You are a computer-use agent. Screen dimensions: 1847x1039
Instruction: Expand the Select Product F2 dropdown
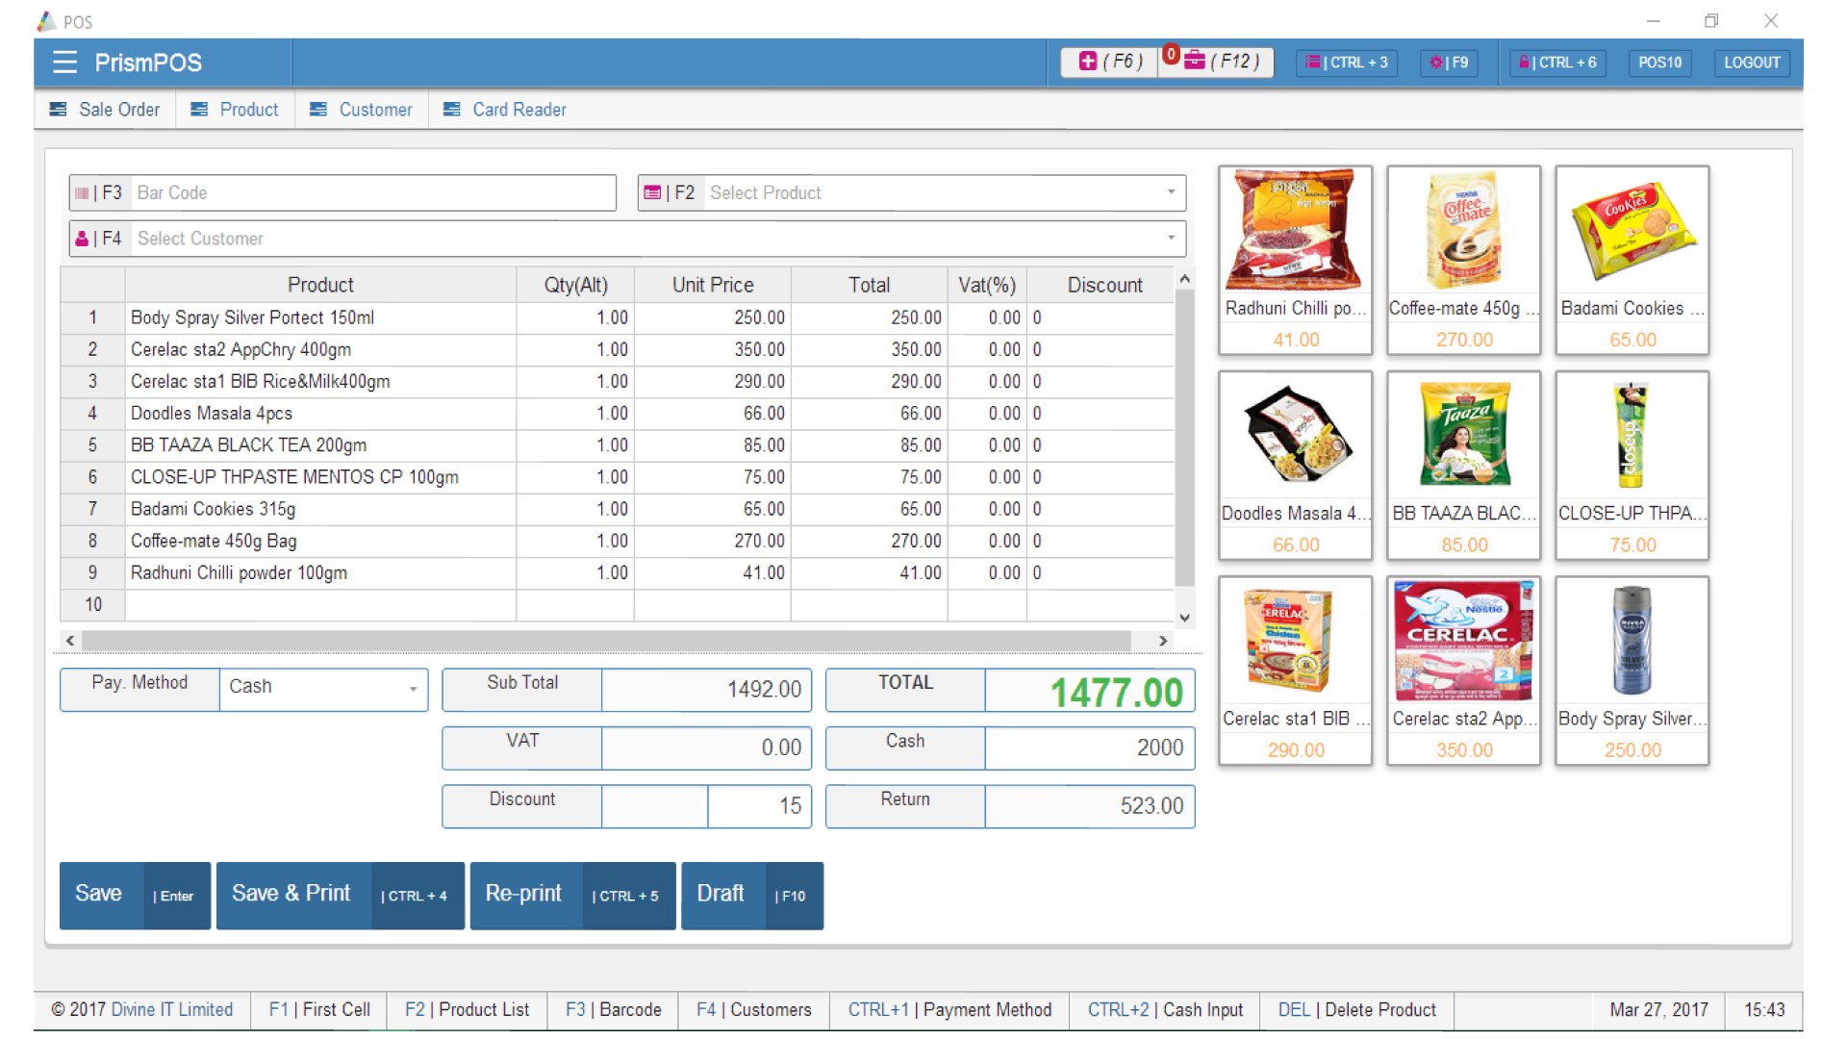coord(1170,191)
